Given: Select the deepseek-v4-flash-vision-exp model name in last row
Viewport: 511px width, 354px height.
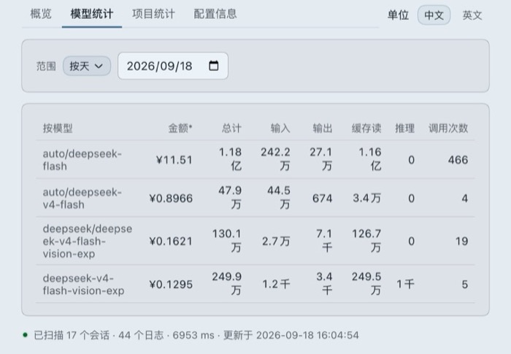Looking at the screenshot, I should click(x=83, y=284).
